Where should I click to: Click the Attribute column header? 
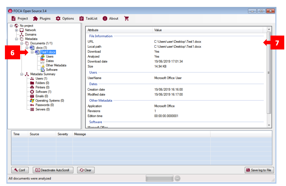click(119, 30)
